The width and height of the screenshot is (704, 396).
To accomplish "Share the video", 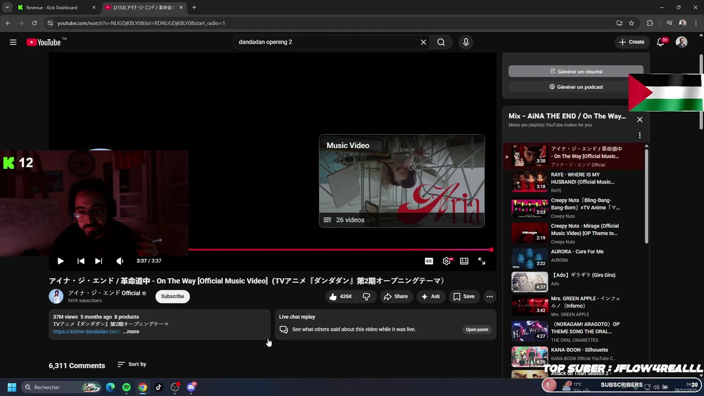I will pos(395,296).
